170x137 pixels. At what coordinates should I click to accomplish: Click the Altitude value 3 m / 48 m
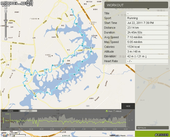[147, 52]
